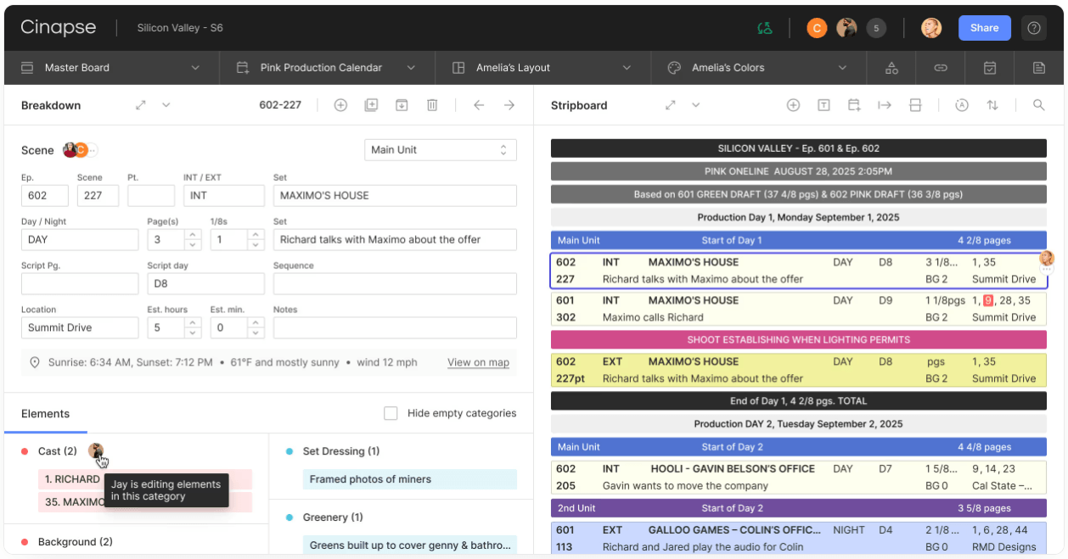Open the Breakdown panel chevron menu
Viewport: 1068px width, 559px height.
pyautogui.click(x=166, y=105)
